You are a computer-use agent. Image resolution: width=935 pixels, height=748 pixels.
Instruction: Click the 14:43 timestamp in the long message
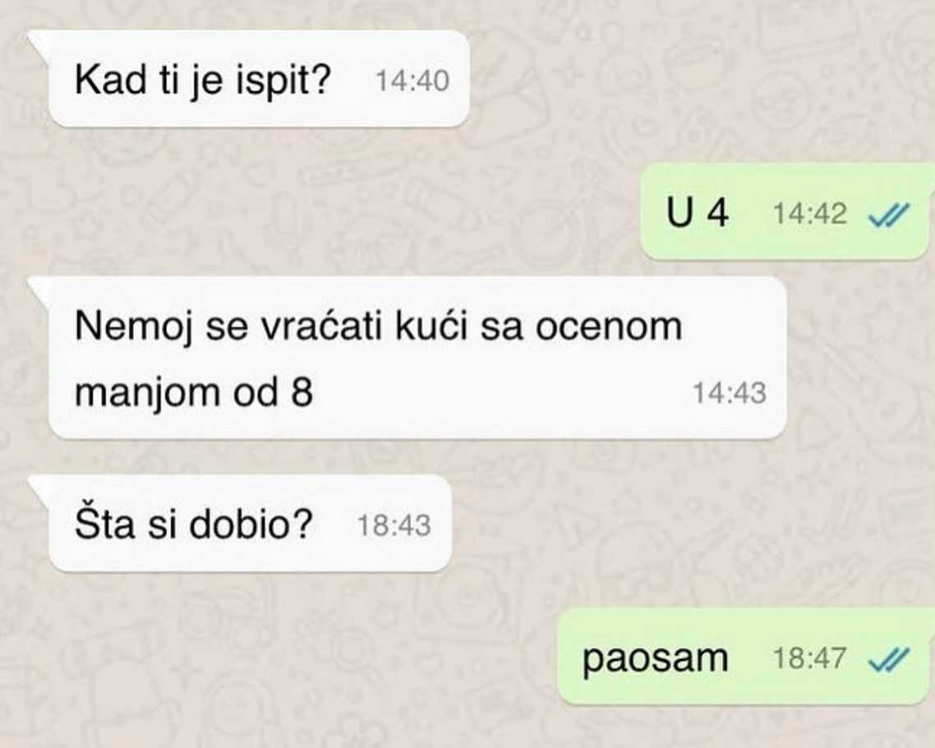coord(730,394)
